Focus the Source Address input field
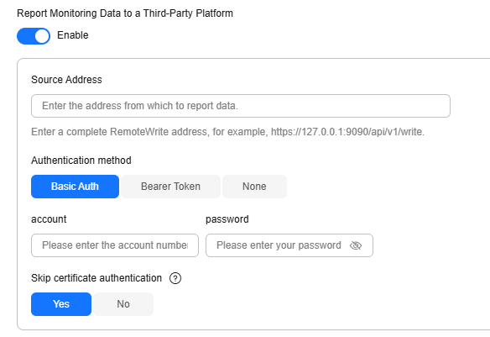Image resolution: width=490 pixels, height=337 pixels. [x=241, y=106]
